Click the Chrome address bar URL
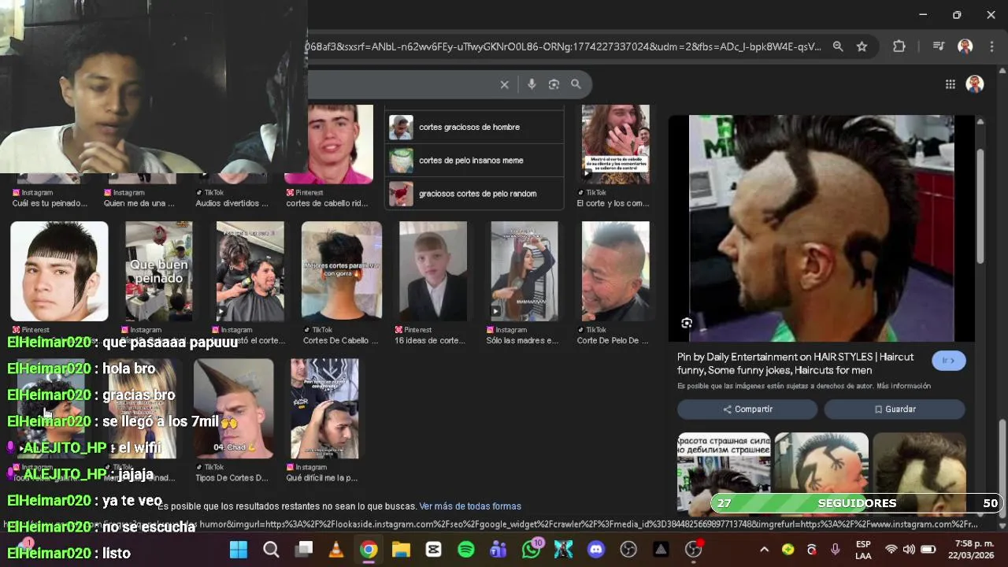1008x567 pixels. point(563,46)
